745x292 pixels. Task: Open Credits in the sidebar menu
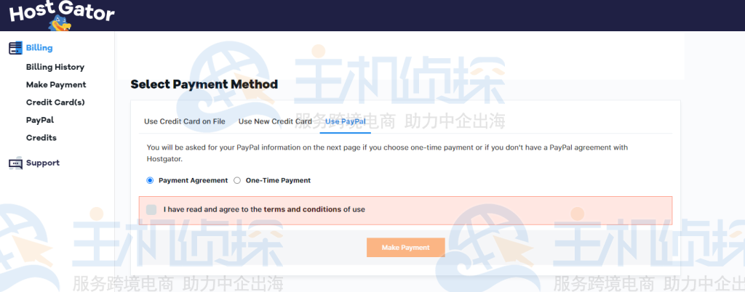coord(41,138)
